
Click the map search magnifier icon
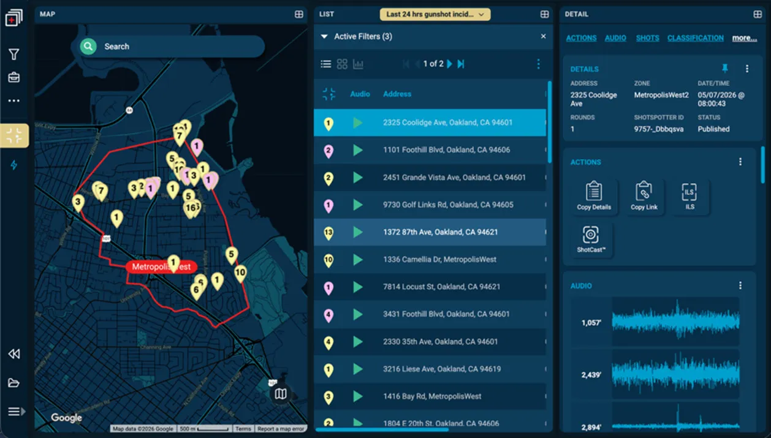[89, 46]
